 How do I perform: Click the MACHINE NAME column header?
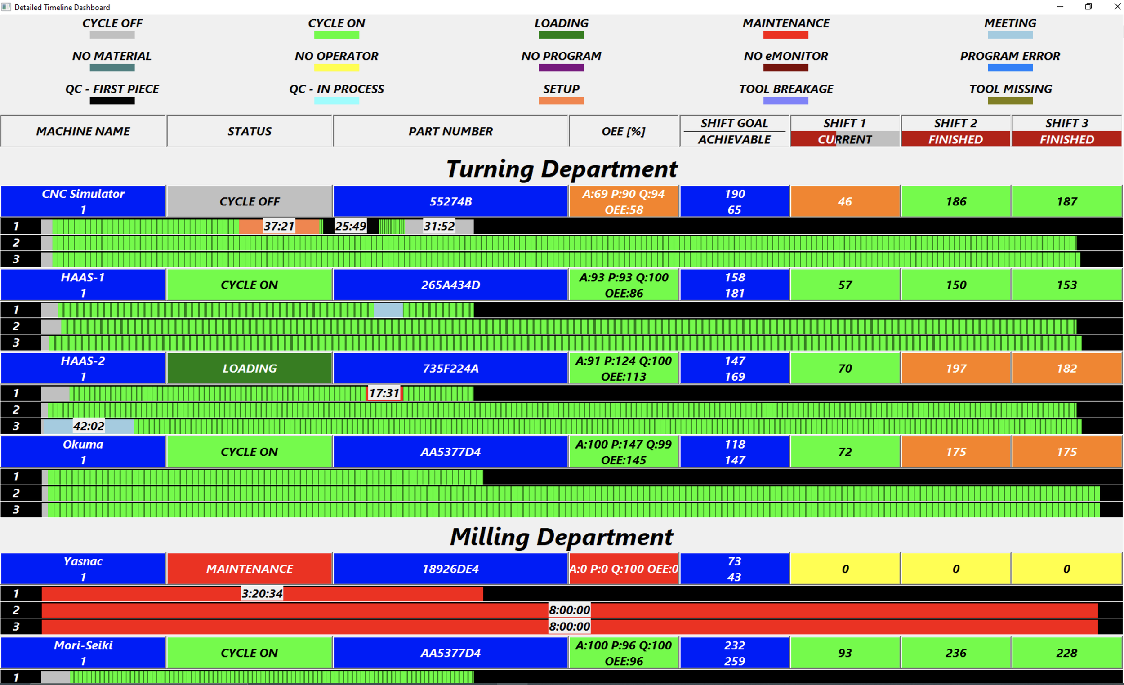pos(83,131)
